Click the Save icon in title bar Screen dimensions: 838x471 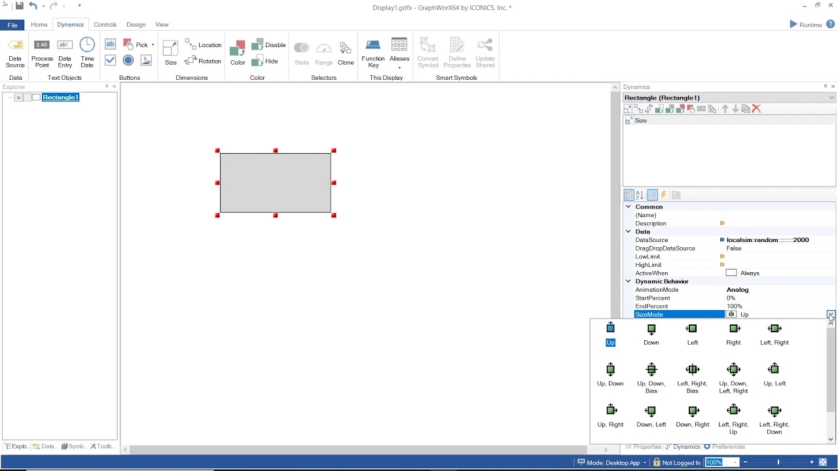point(19,6)
